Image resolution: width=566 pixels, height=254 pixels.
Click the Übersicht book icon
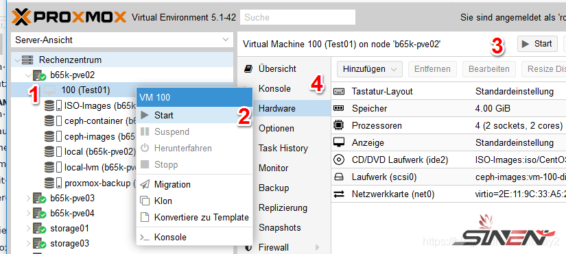click(248, 69)
